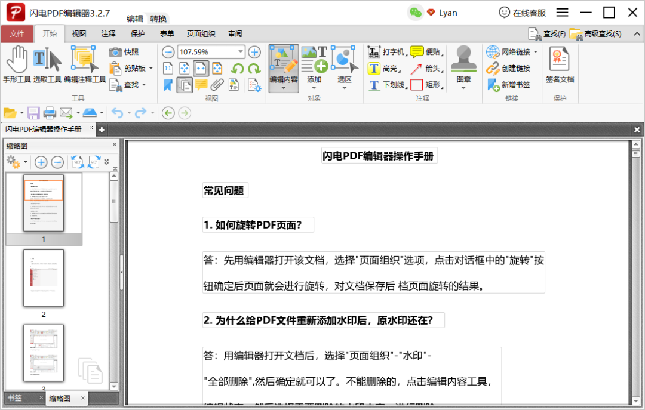Add a sticky note with 便贴
This screenshot has width=645, height=410.
426,52
